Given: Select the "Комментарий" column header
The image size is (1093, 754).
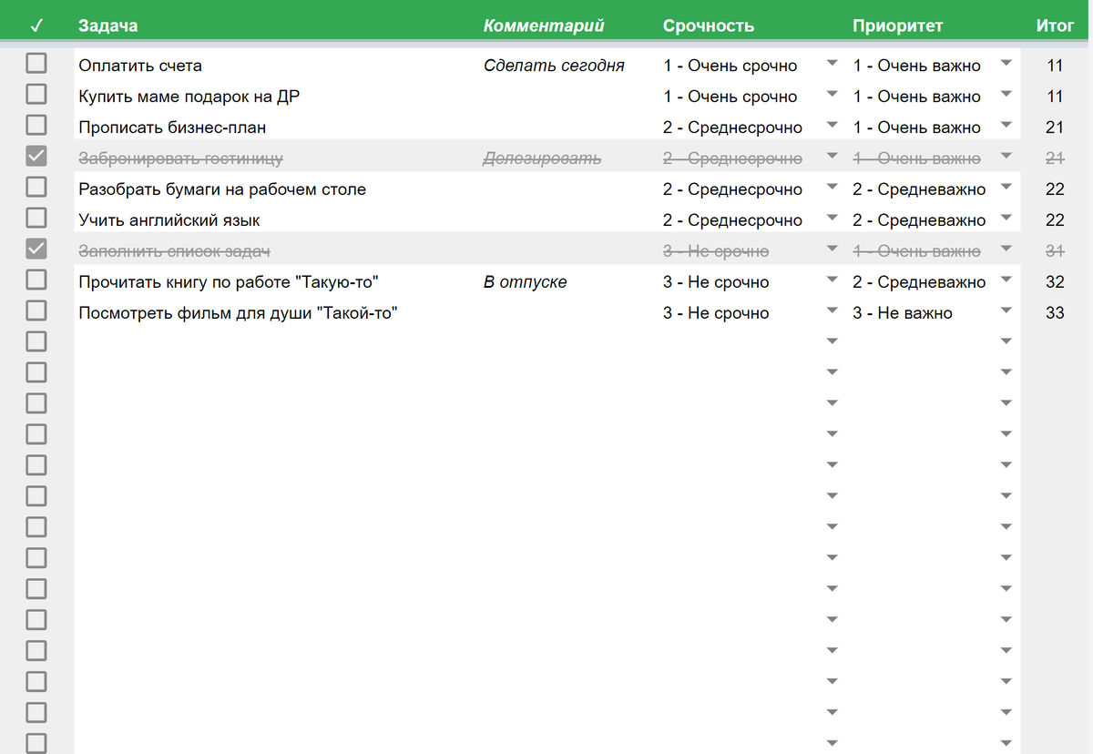Looking at the screenshot, I should pos(544,25).
